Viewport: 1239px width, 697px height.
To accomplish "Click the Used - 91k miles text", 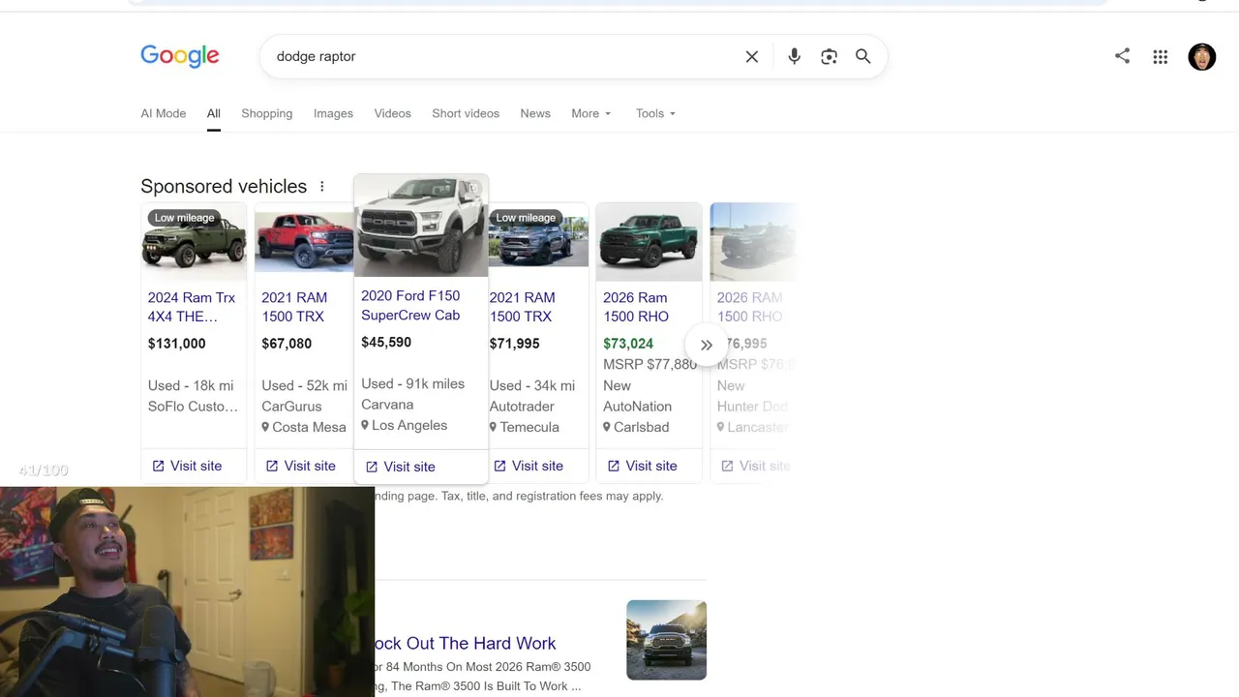I will (413, 383).
